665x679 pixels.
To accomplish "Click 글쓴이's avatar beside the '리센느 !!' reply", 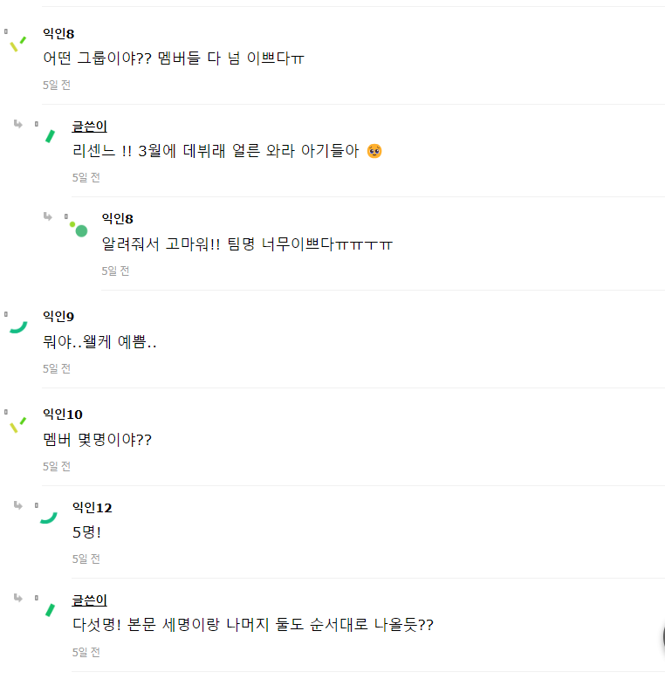I will 50,135.
